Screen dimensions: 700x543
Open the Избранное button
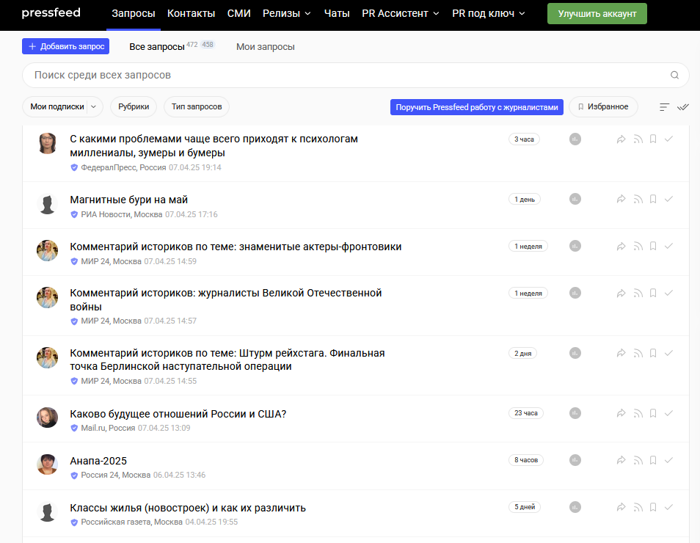pyautogui.click(x=603, y=106)
